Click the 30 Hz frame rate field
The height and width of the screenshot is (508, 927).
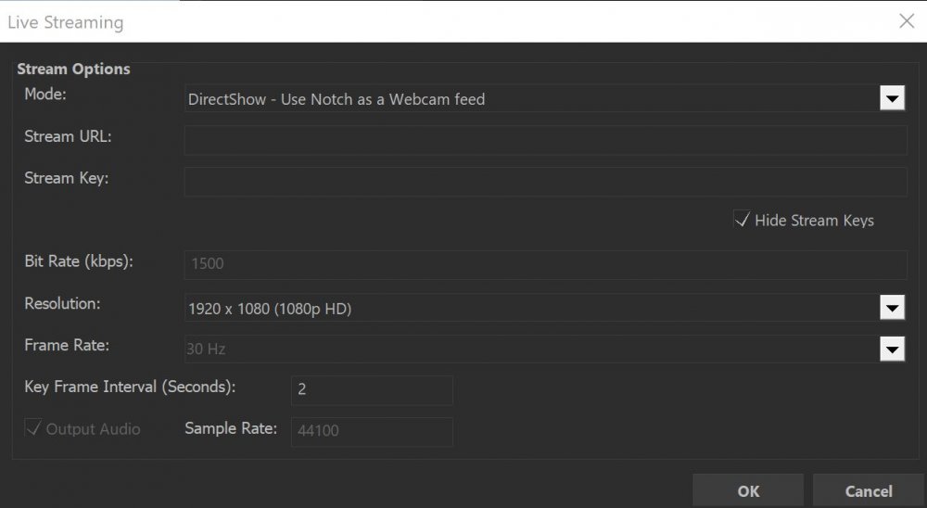[x=528, y=349]
